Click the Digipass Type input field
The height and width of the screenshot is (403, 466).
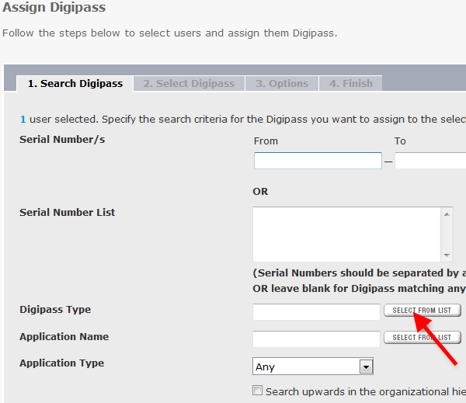tap(316, 312)
